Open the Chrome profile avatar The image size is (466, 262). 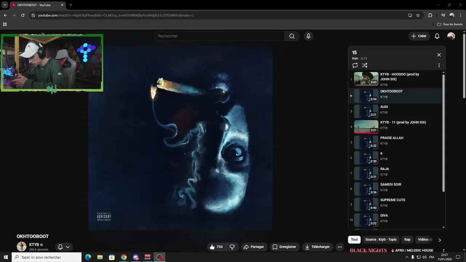[x=452, y=15]
